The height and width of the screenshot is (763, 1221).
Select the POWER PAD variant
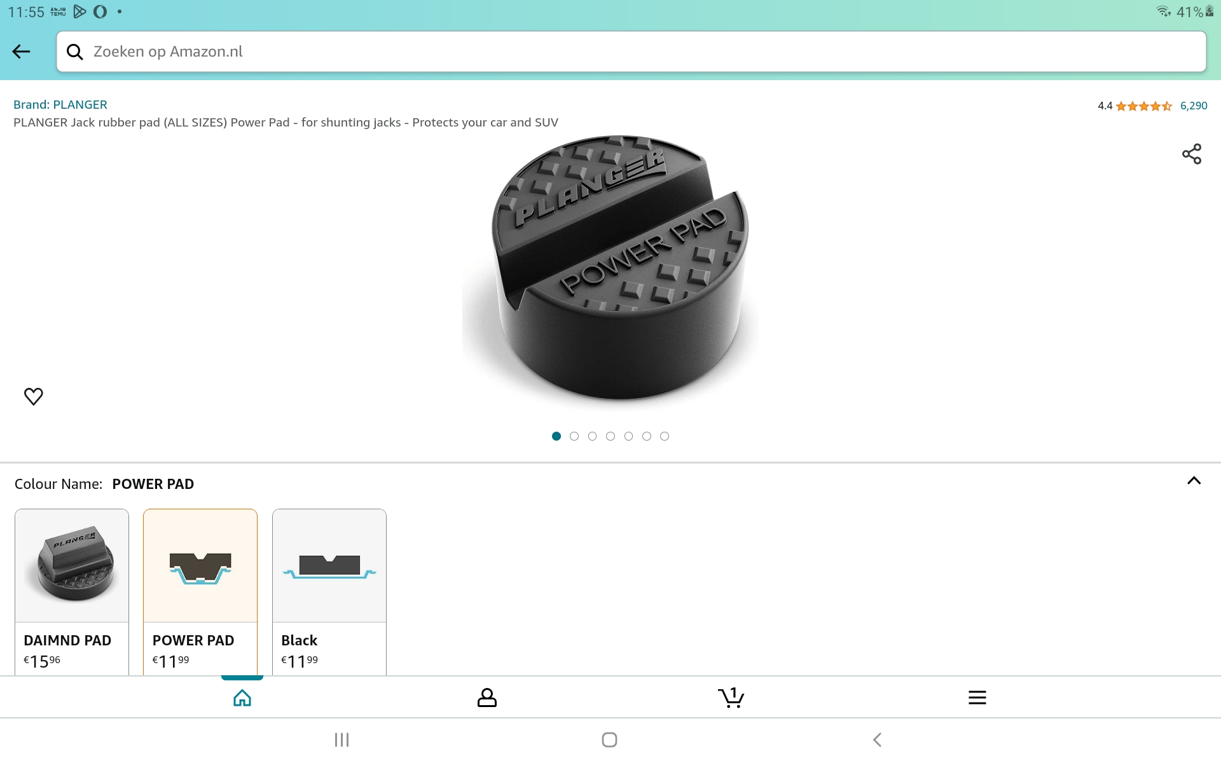[200, 591]
